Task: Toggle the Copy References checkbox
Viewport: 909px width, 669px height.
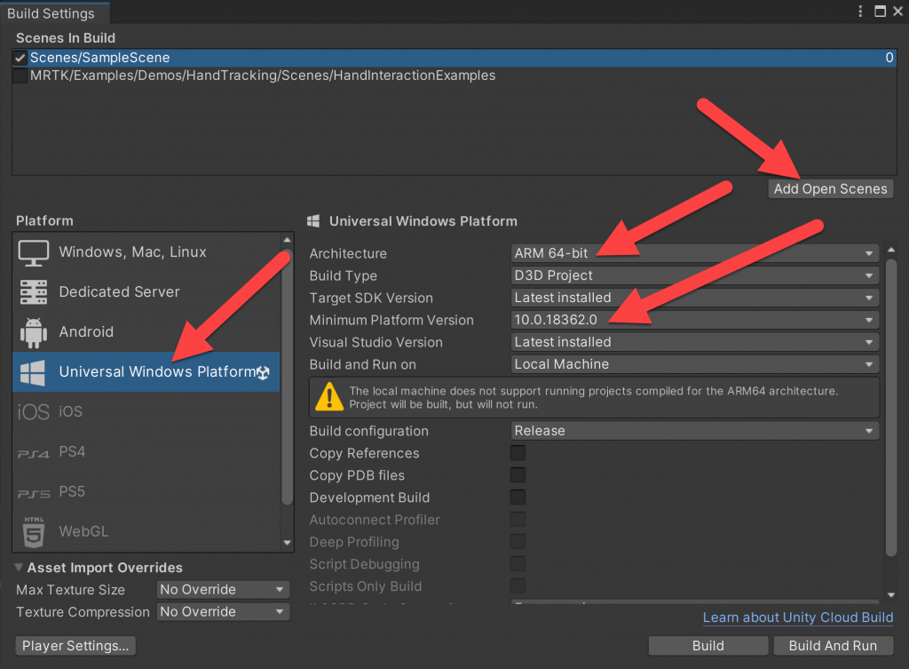Action: 518,453
